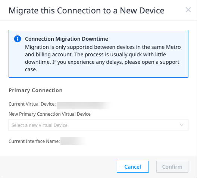Click the migration downtime description paragraph
Screen dimensions: 197x178
103,58
